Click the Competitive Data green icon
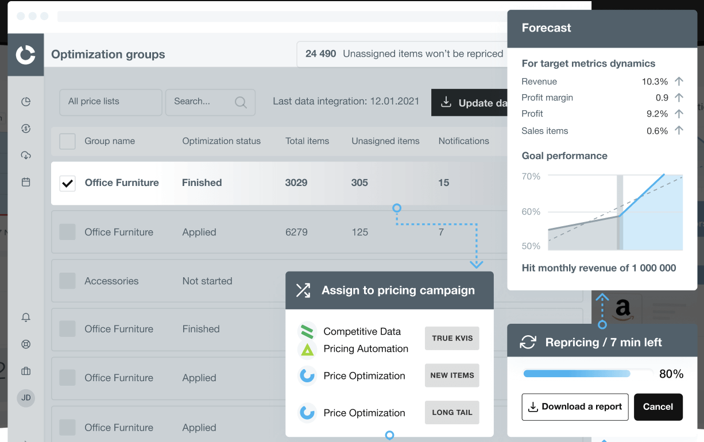The image size is (704, 442). click(308, 331)
